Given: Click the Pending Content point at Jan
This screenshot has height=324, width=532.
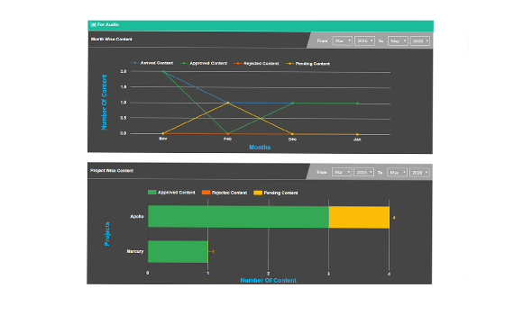Looking at the screenshot, I should pyautogui.click(x=357, y=134).
